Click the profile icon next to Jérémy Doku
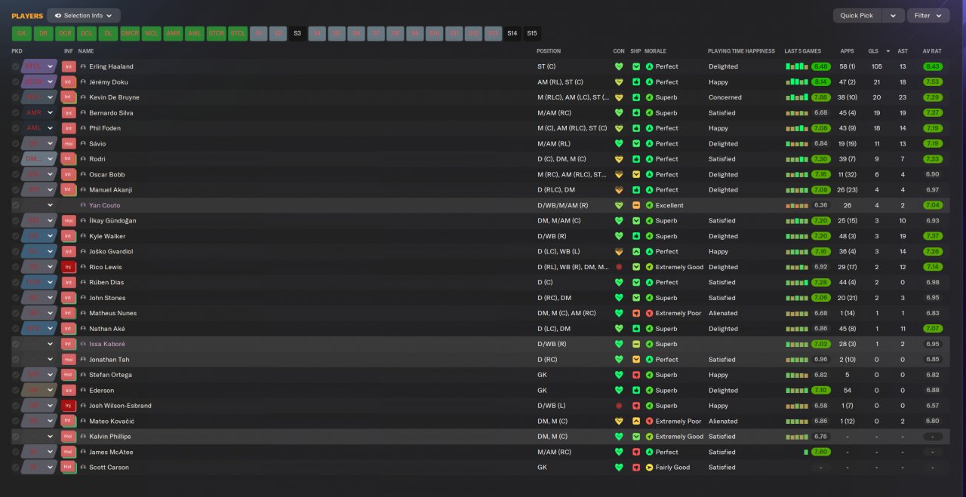This screenshot has width=966, height=497. [x=83, y=82]
